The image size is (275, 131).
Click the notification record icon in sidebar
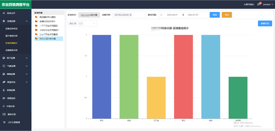click(x=4, y=114)
